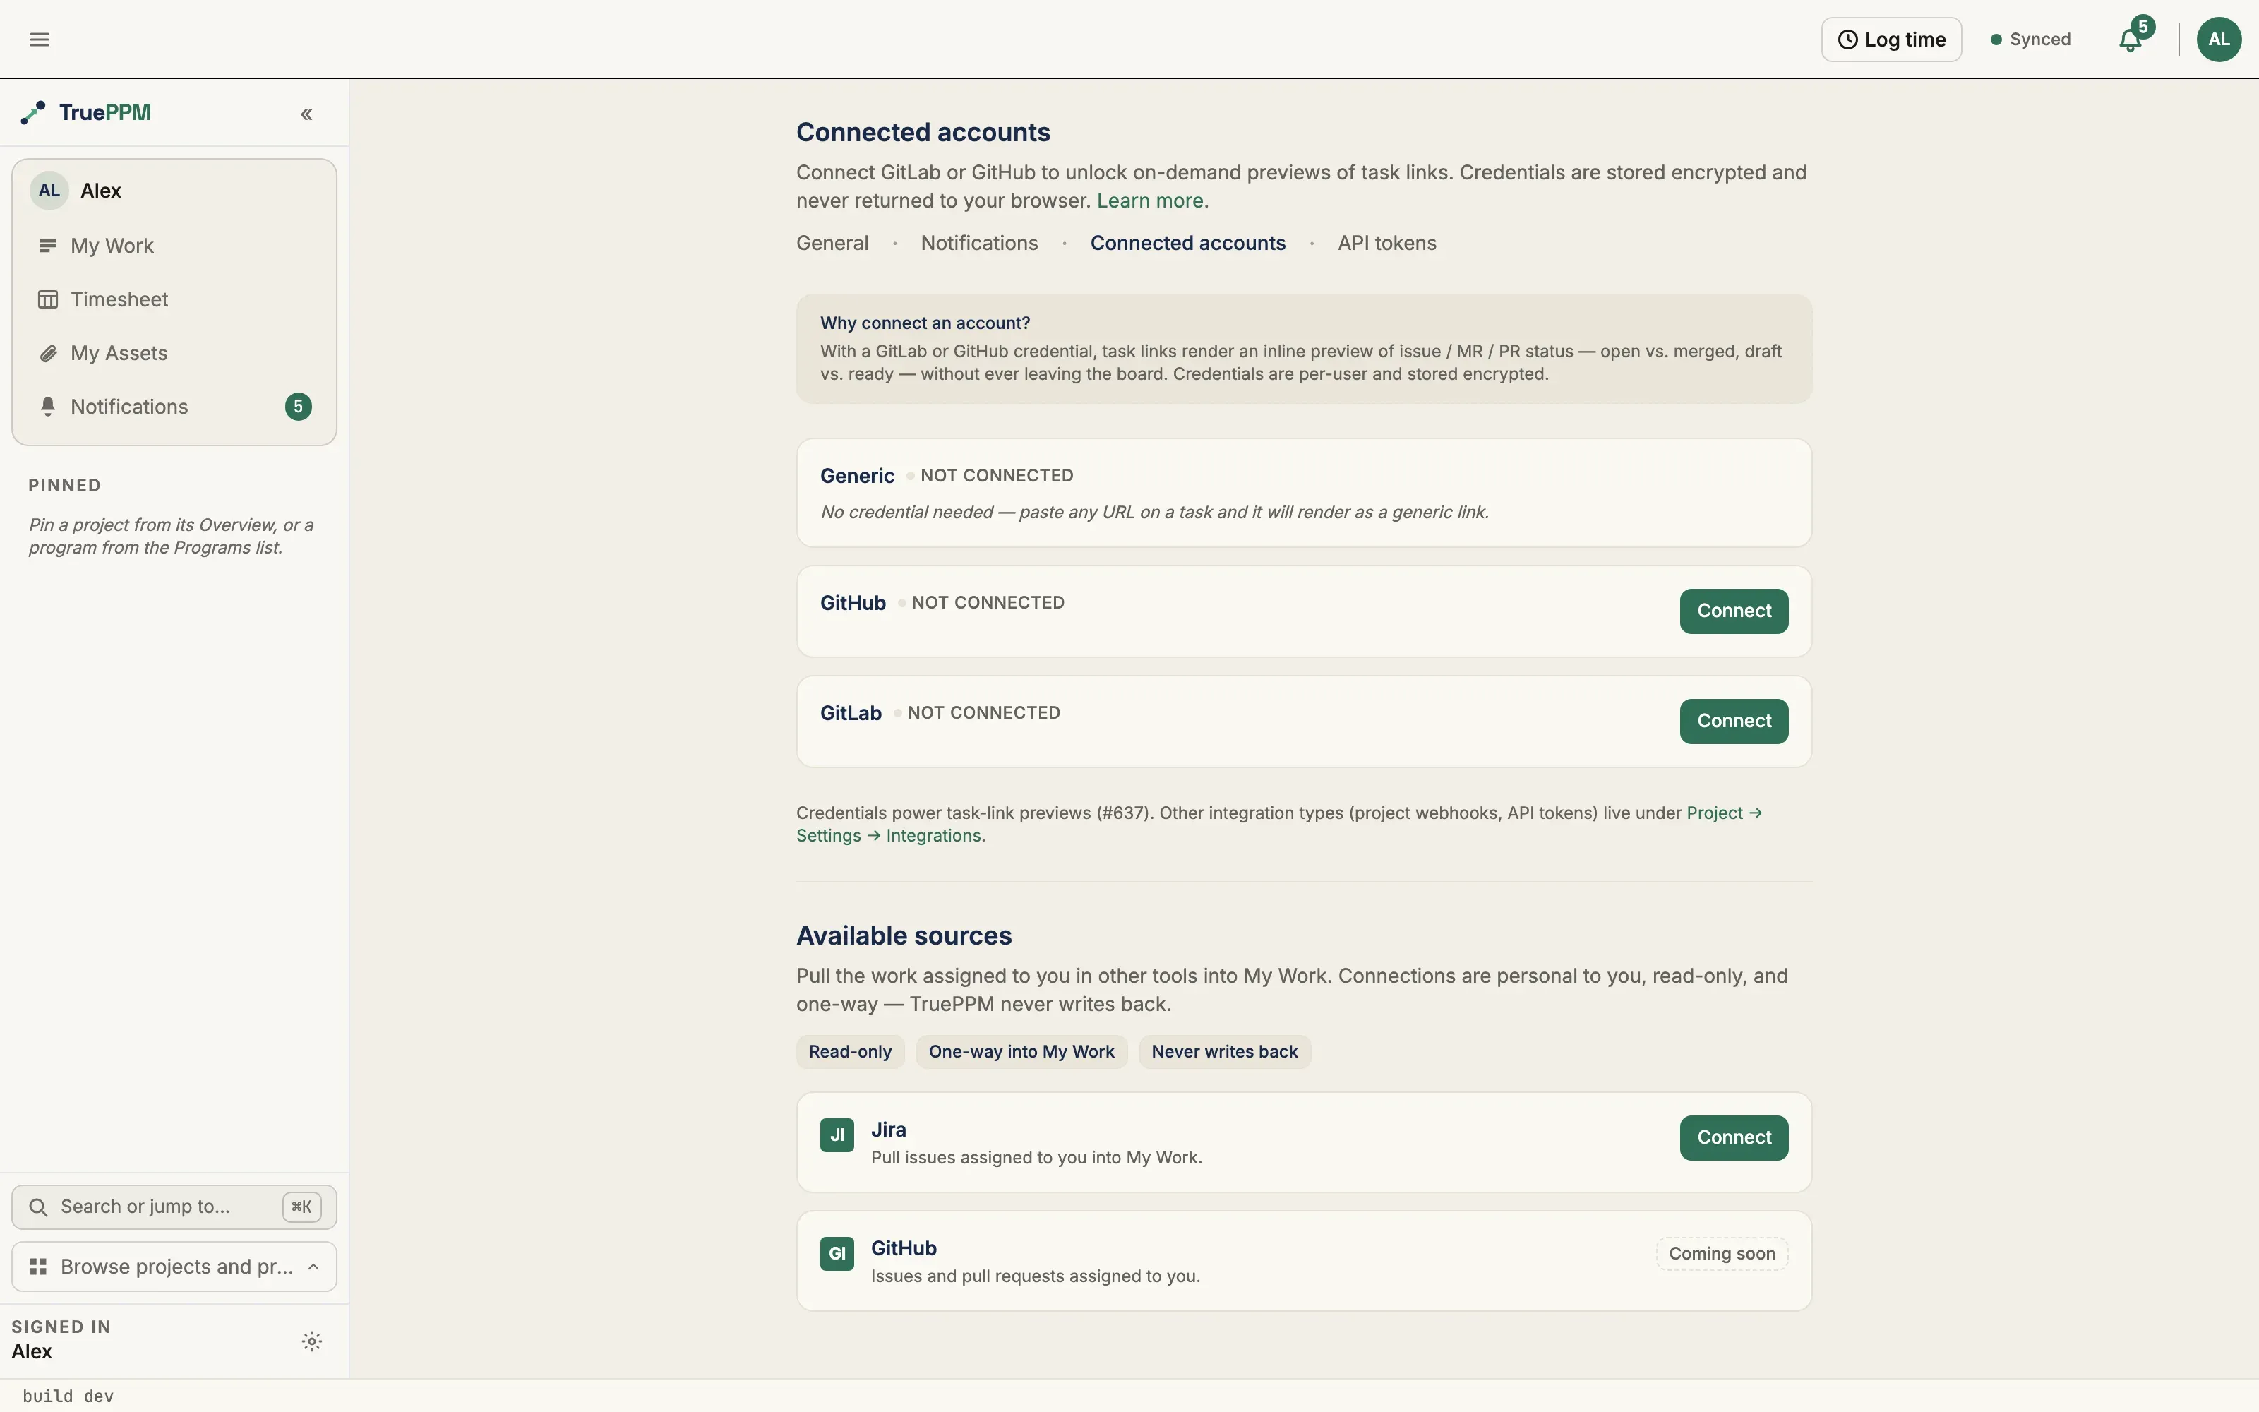This screenshot has width=2259, height=1412.
Task: Click the Read-only tag
Action: click(x=849, y=1051)
